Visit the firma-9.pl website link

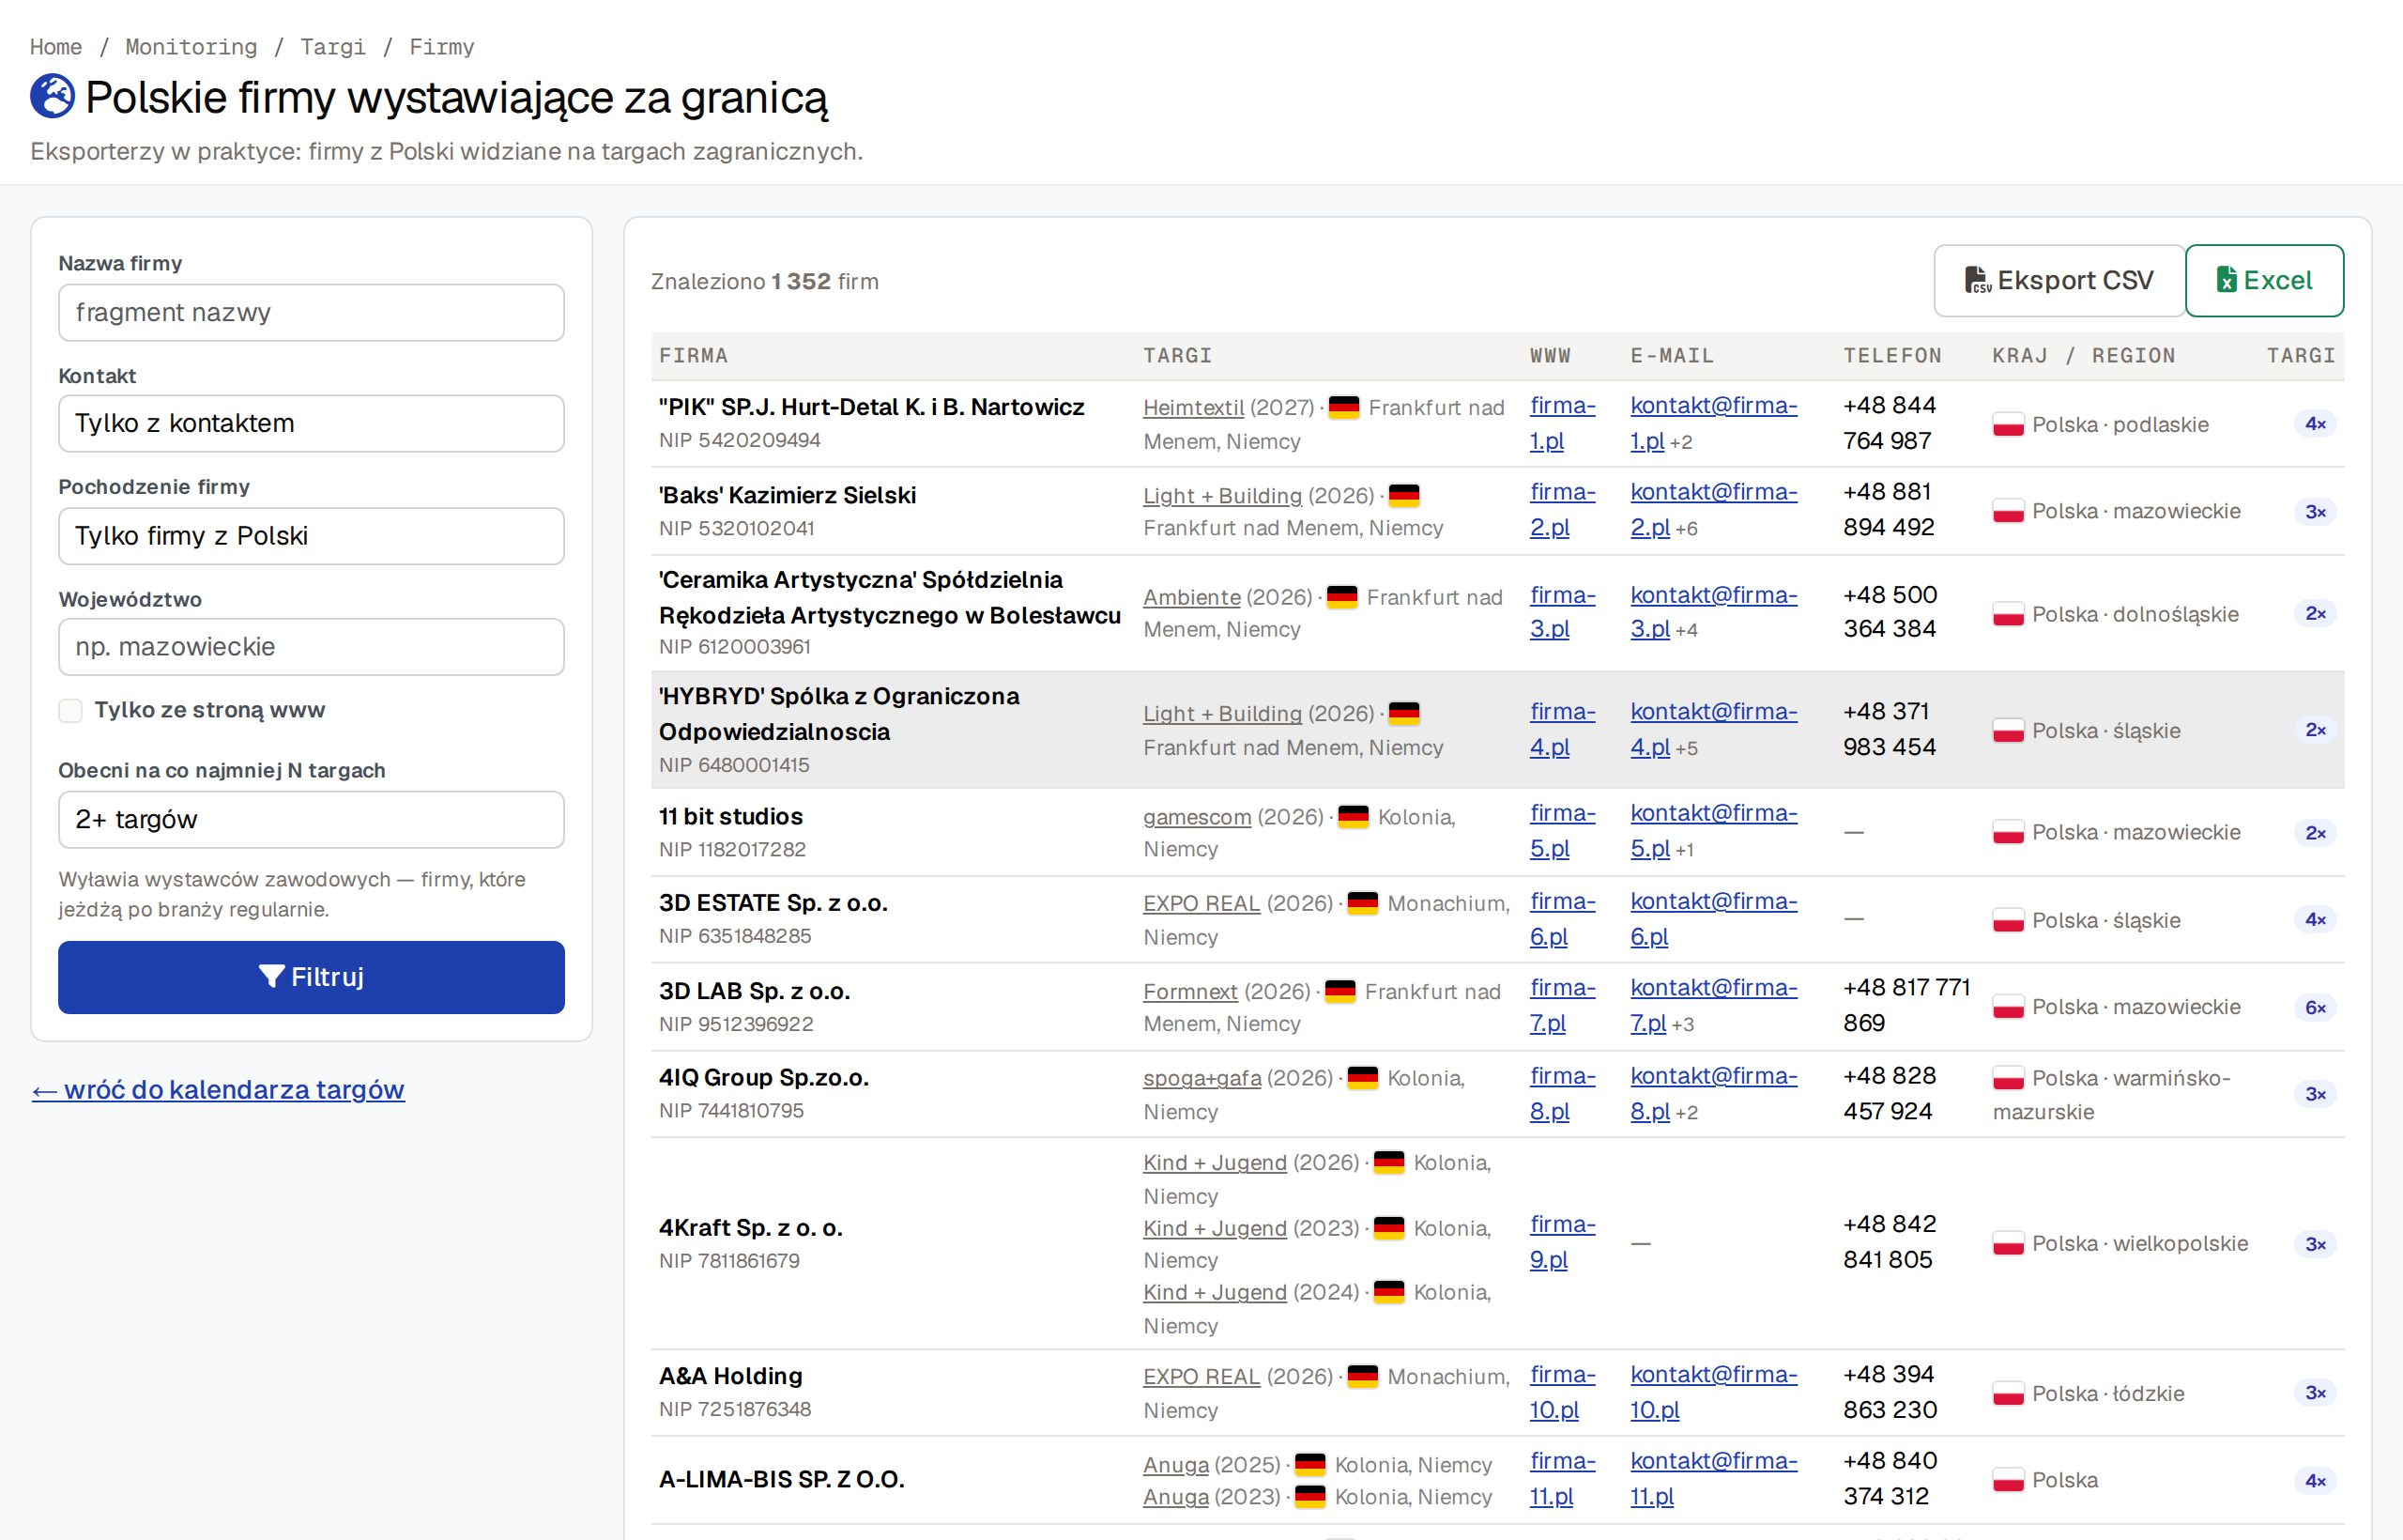(1562, 1242)
